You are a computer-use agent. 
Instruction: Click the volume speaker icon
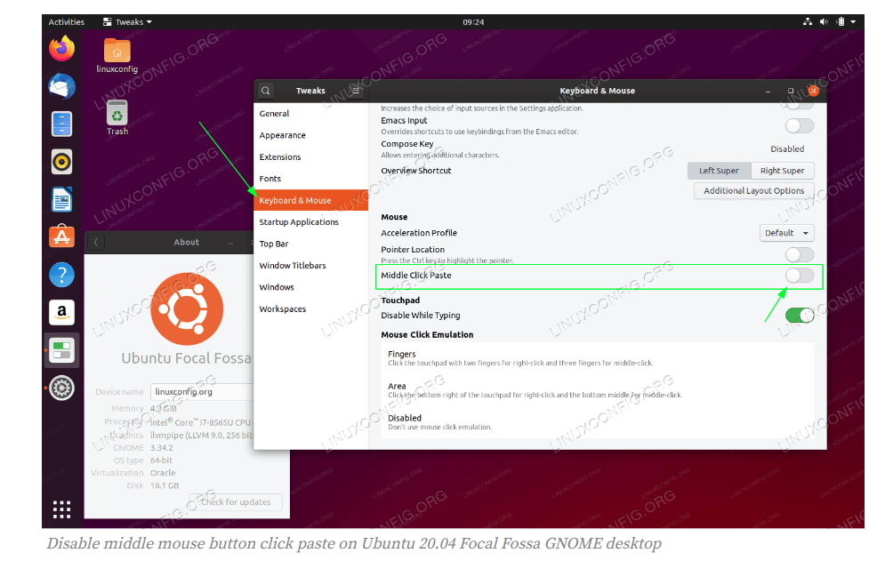pos(824,21)
